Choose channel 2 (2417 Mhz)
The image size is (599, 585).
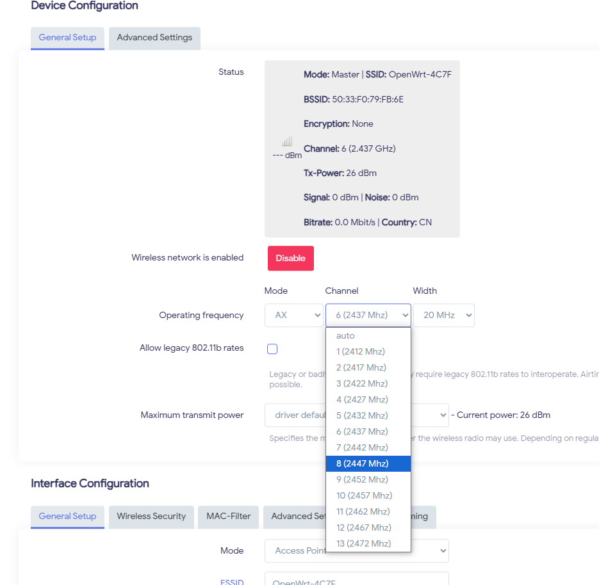[x=368, y=367]
